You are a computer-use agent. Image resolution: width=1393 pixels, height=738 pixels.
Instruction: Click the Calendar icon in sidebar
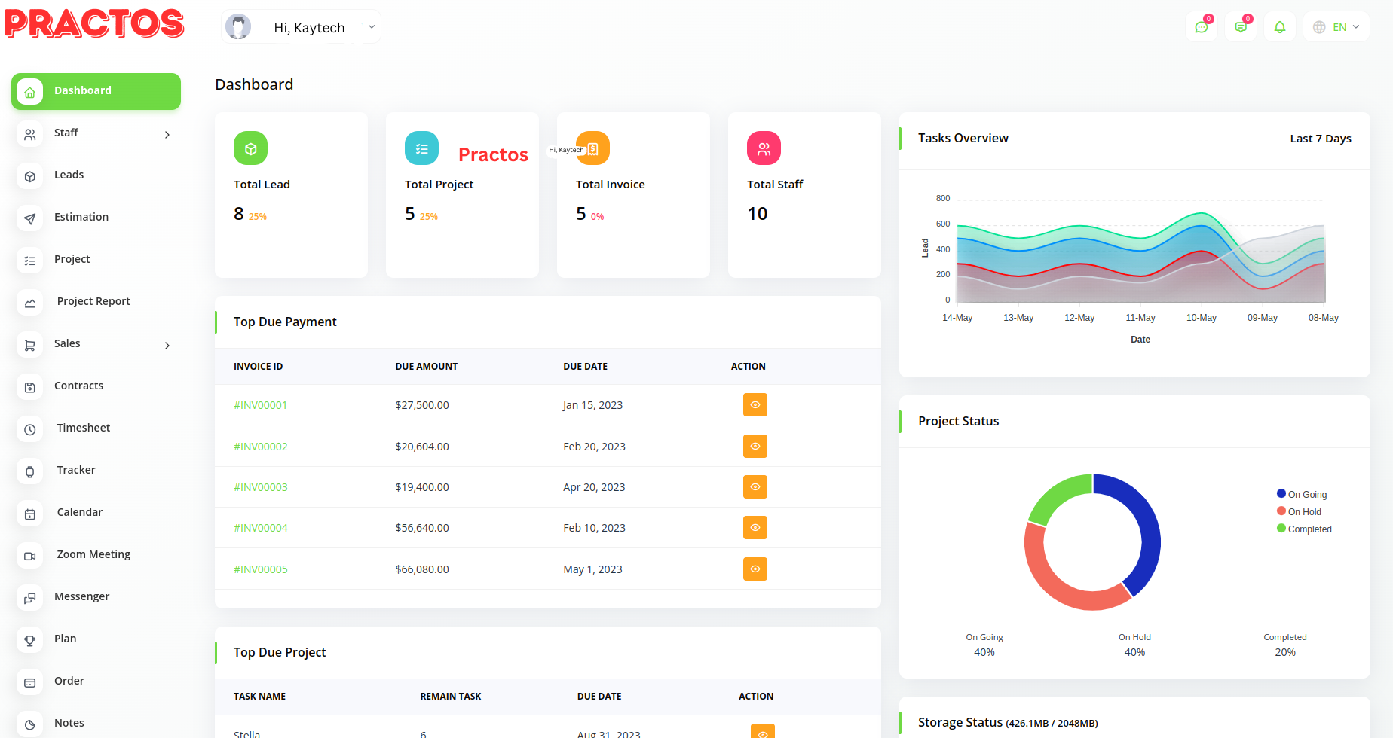[30, 514]
